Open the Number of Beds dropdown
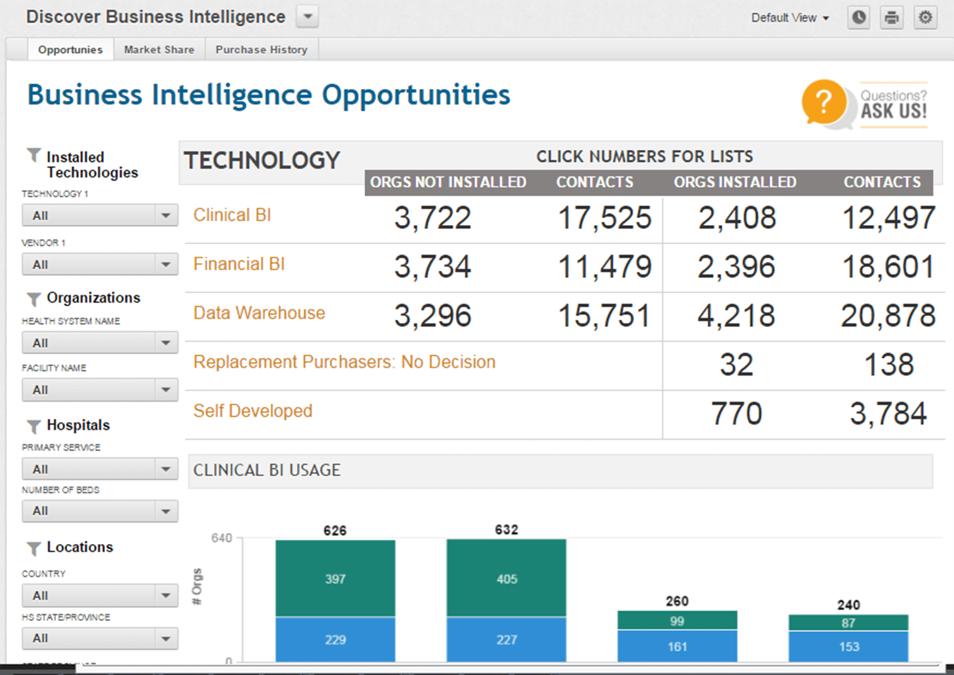Viewport: 954px width, 675px height. click(99, 510)
